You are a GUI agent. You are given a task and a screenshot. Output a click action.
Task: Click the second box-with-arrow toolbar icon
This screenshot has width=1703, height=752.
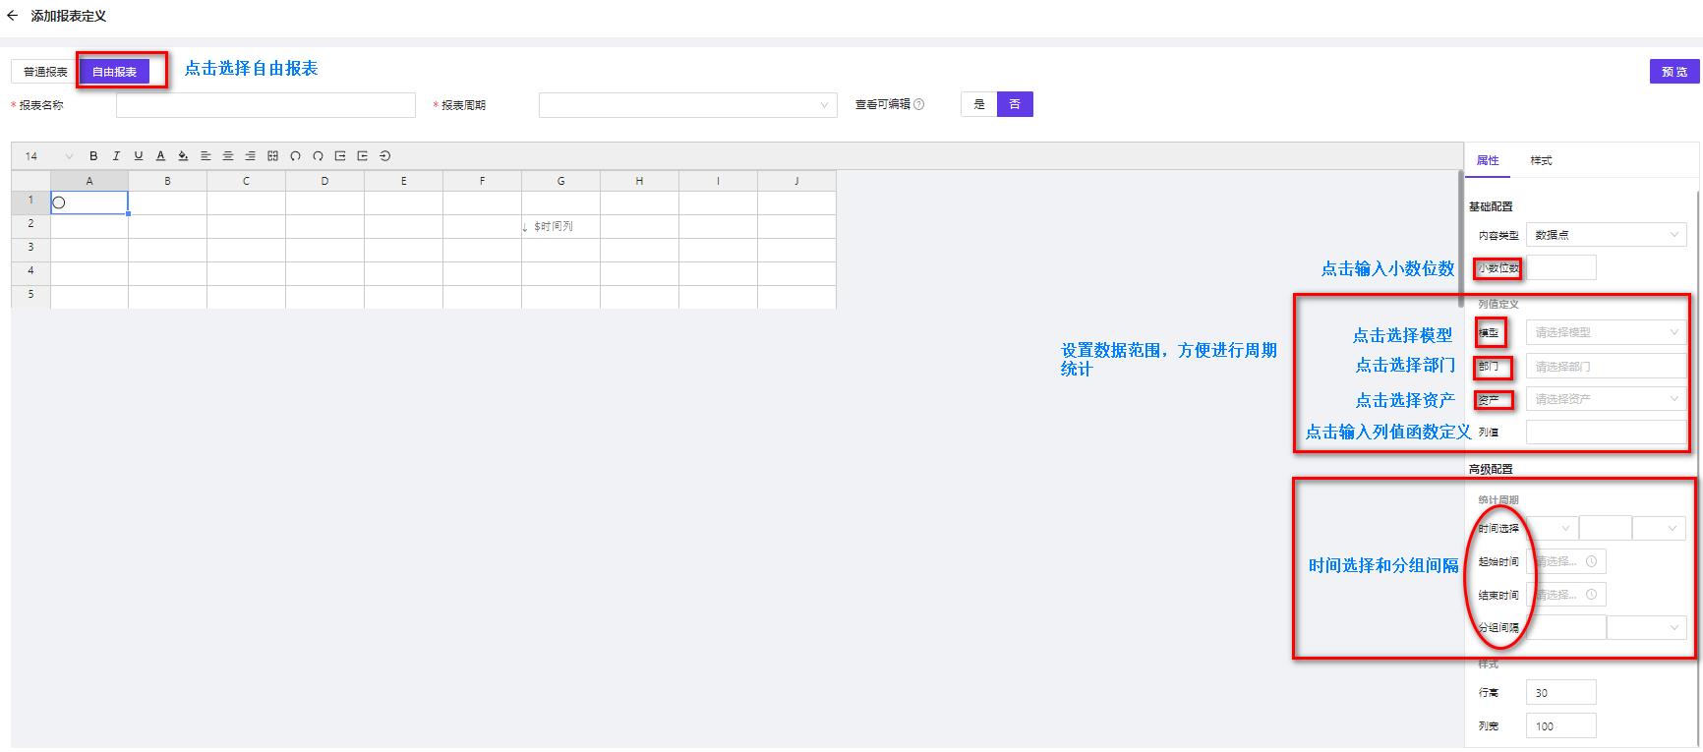click(363, 156)
